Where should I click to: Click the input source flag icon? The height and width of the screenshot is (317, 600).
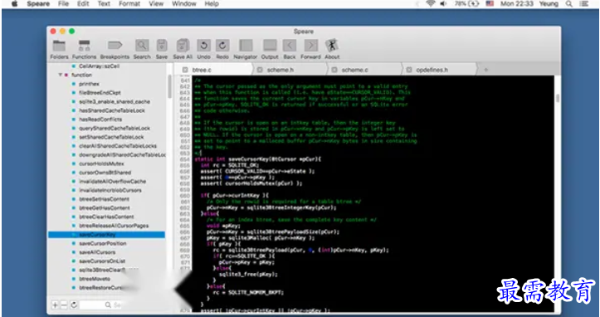pos(490,4)
